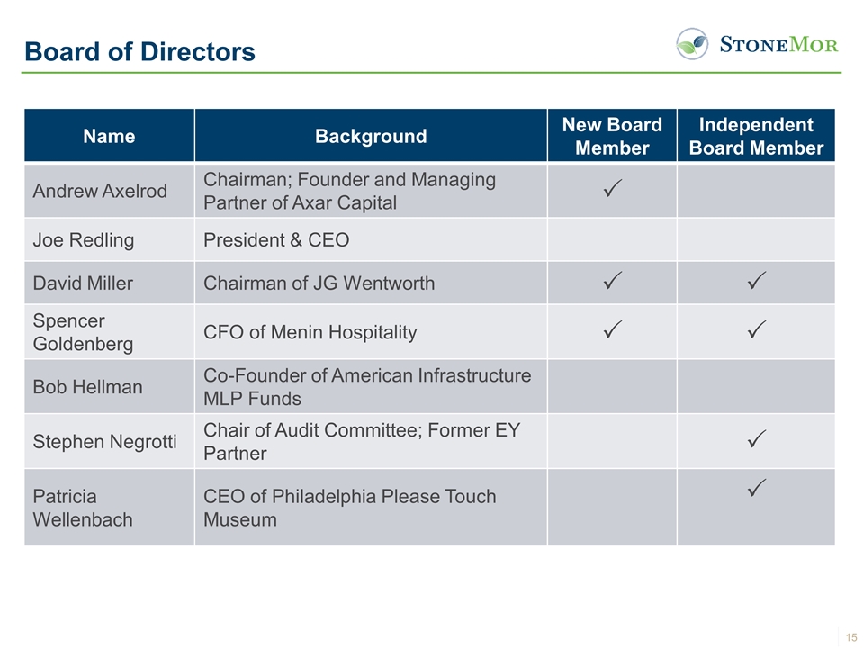Screen dimensions: 864x648
Task: Click Spencer Goldenberg's Independent Board Member checkmark
Action: pyautogui.click(x=756, y=332)
